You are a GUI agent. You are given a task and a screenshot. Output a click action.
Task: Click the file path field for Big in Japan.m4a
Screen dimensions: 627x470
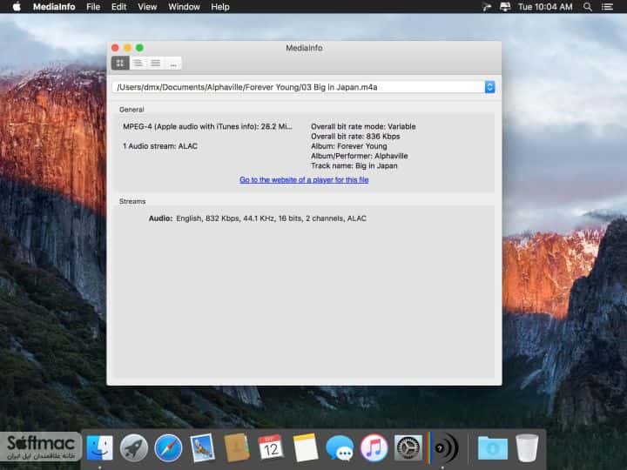tap(299, 87)
